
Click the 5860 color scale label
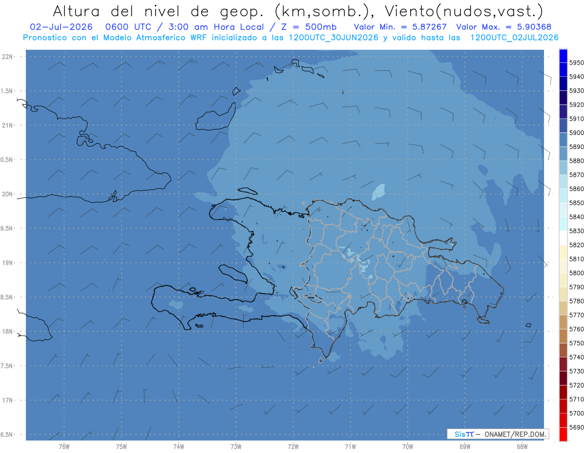[x=576, y=189]
